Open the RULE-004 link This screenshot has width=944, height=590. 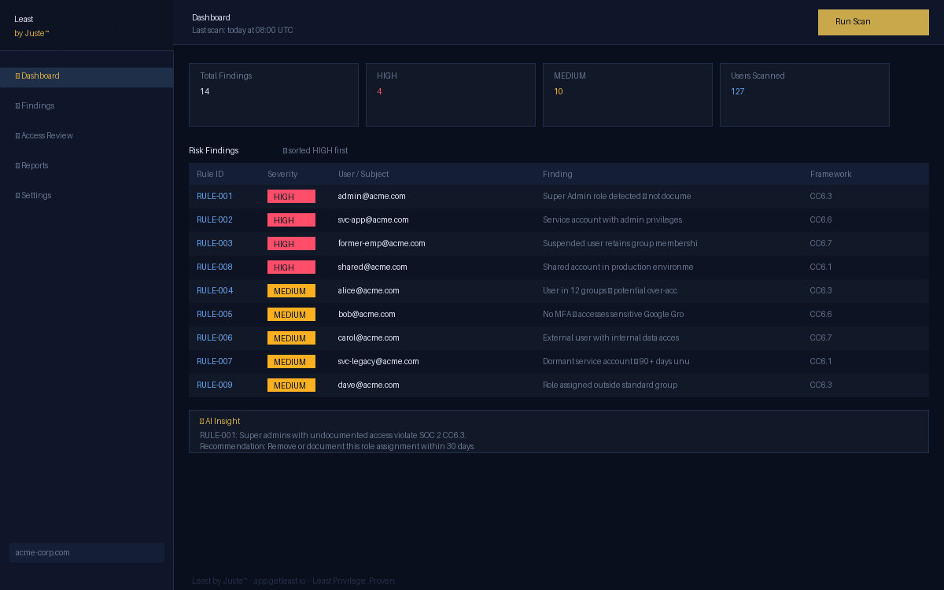click(x=215, y=290)
